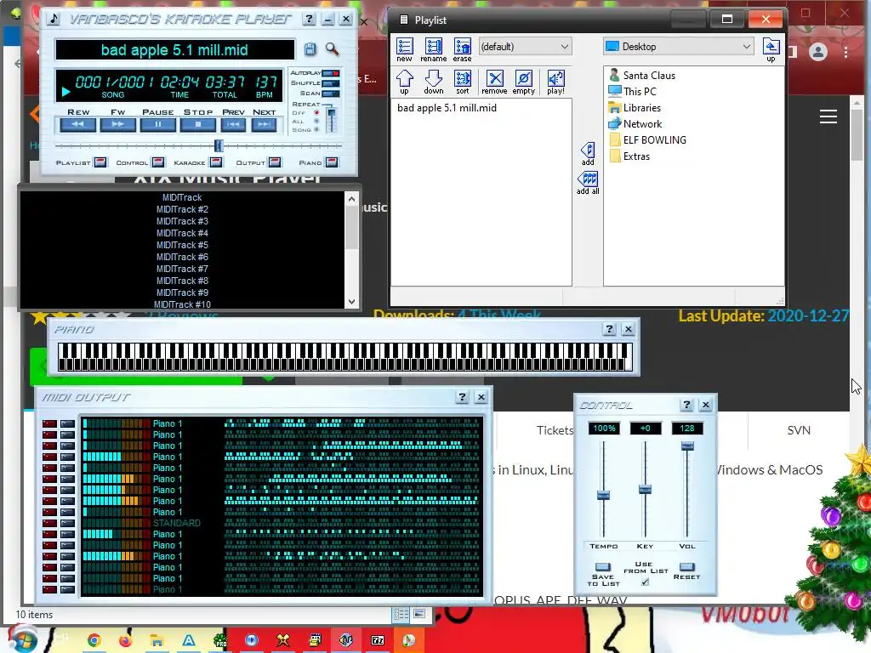Click the solo button of the first Piano 1 channel
The width and height of the screenshot is (871, 653).
(x=67, y=423)
